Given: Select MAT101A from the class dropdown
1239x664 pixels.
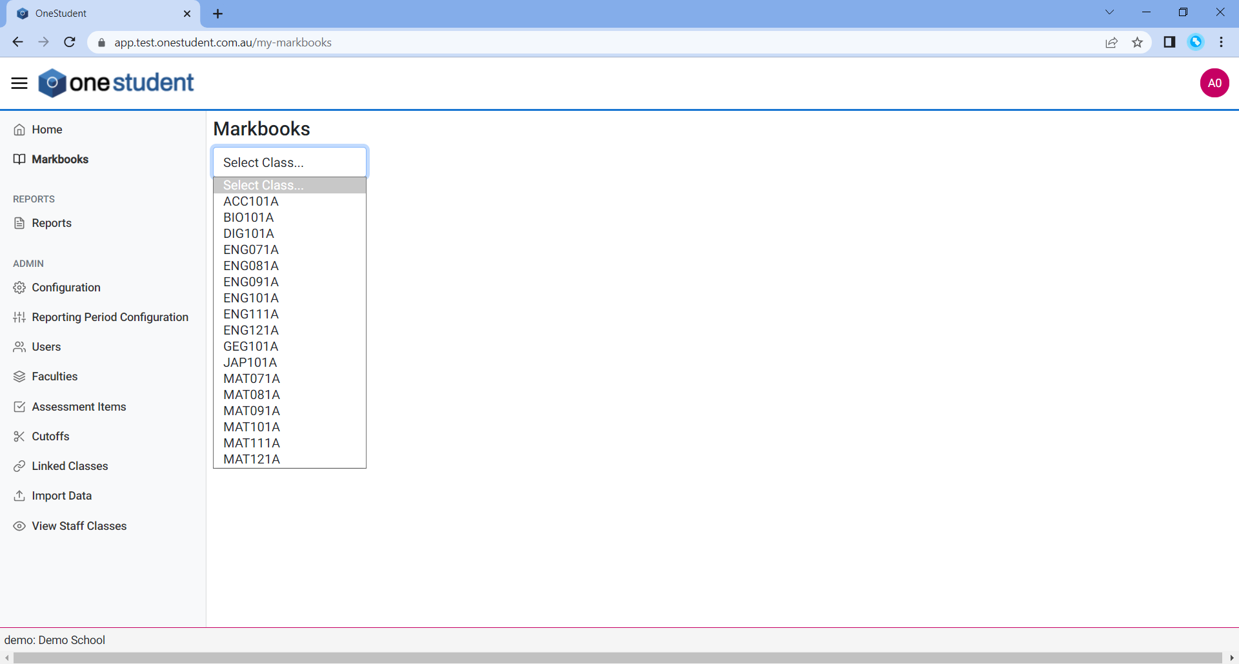Looking at the screenshot, I should pos(252,427).
